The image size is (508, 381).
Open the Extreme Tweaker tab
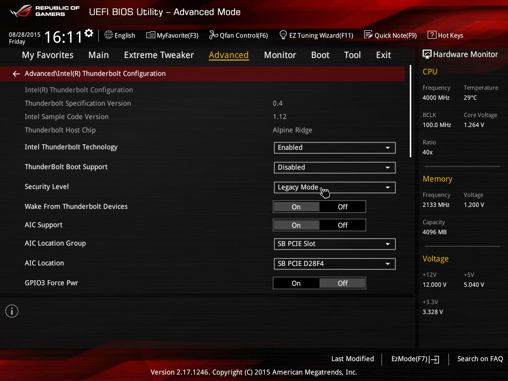(x=159, y=55)
